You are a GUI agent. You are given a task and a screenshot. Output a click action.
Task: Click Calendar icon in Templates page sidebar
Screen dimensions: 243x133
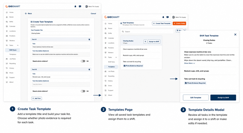[106, 38]
